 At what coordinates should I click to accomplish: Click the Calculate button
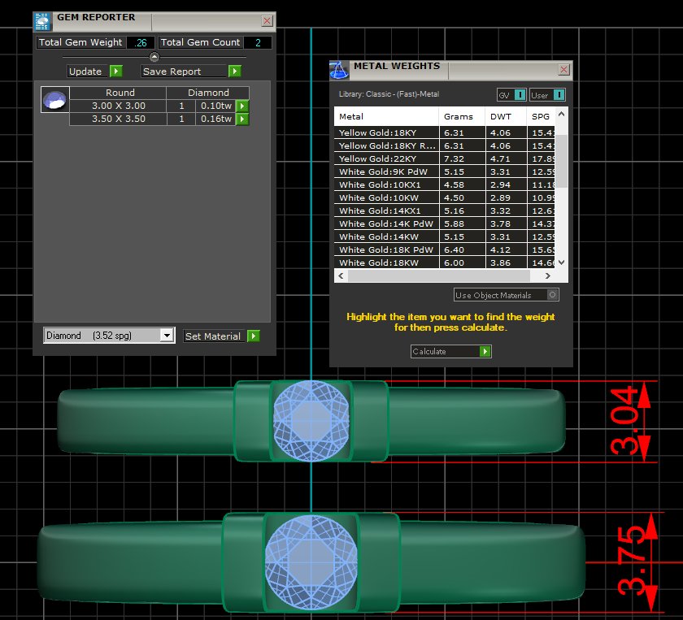450,351
